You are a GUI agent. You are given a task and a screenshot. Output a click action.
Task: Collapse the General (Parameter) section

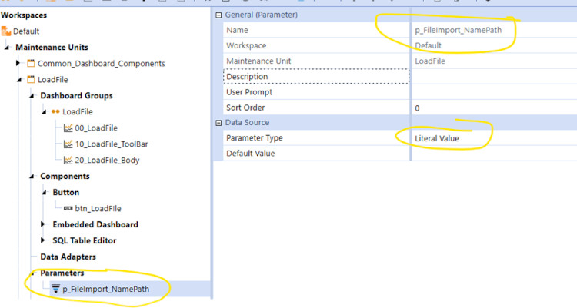219,15
